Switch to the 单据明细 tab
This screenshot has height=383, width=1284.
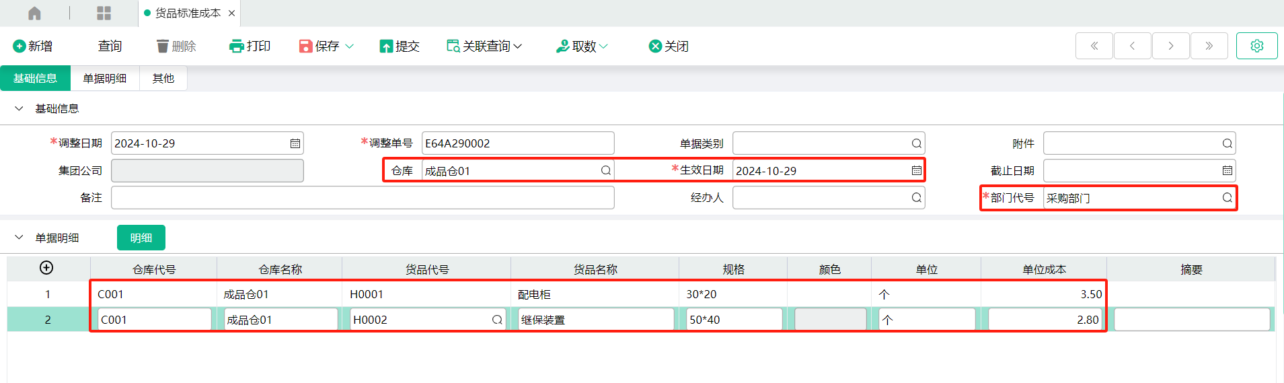pos(105,78)
